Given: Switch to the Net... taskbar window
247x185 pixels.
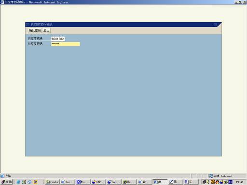Looking at the screenshot, I should pyautogui.click(x=129, y=182).
